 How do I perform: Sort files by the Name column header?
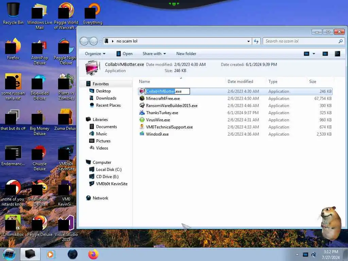[x=181, y=82]
